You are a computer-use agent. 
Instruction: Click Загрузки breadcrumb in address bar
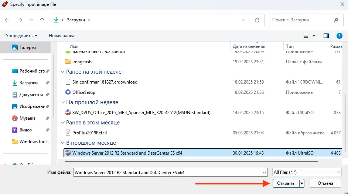coord(76,20)
